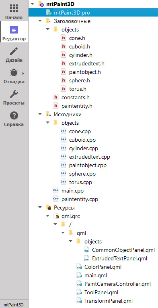Select paintobject.h in the tree

pos(85,72)
